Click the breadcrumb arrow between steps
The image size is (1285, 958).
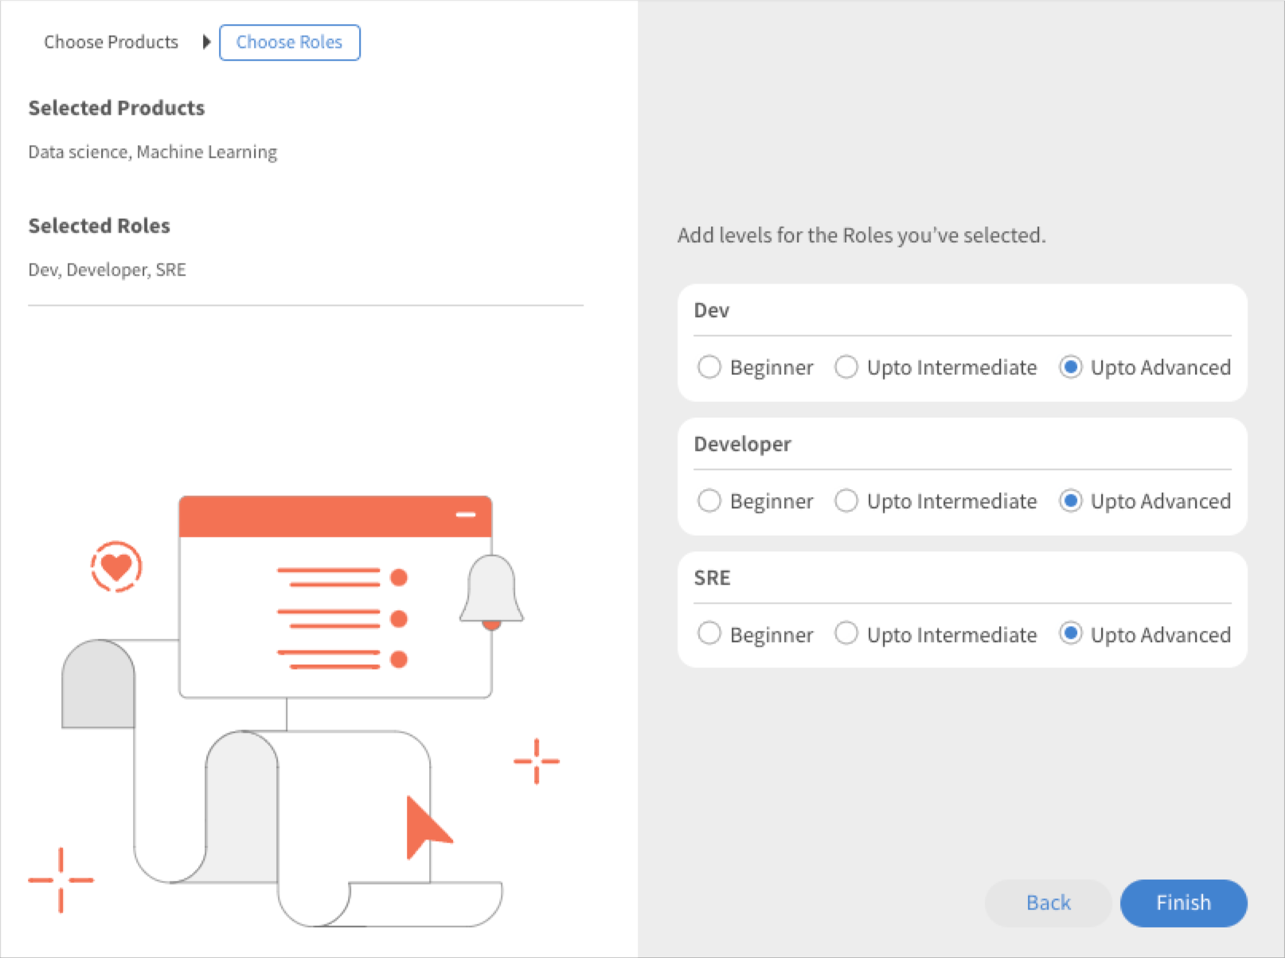(x=206, y=42)
